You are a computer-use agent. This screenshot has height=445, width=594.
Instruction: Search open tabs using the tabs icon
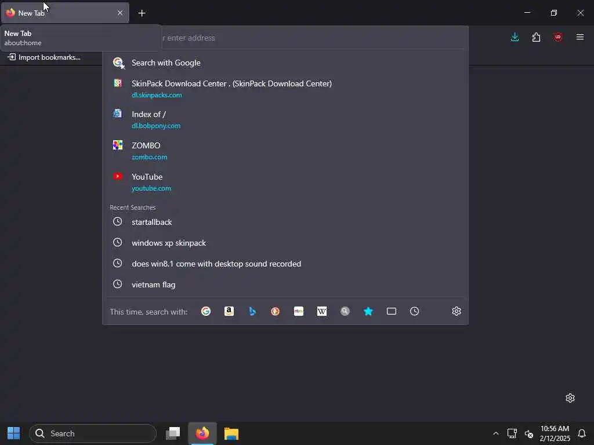[x=392, y=311]
